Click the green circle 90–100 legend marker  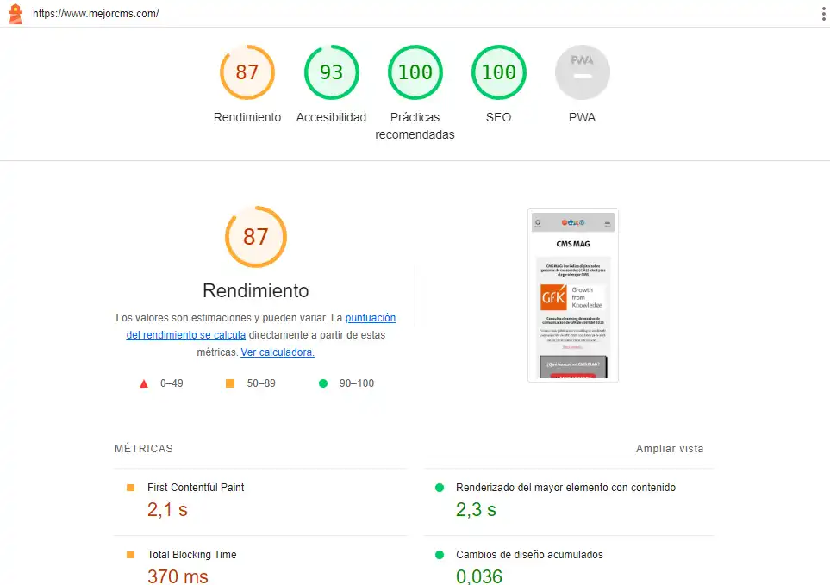click(x=323, y=383)
